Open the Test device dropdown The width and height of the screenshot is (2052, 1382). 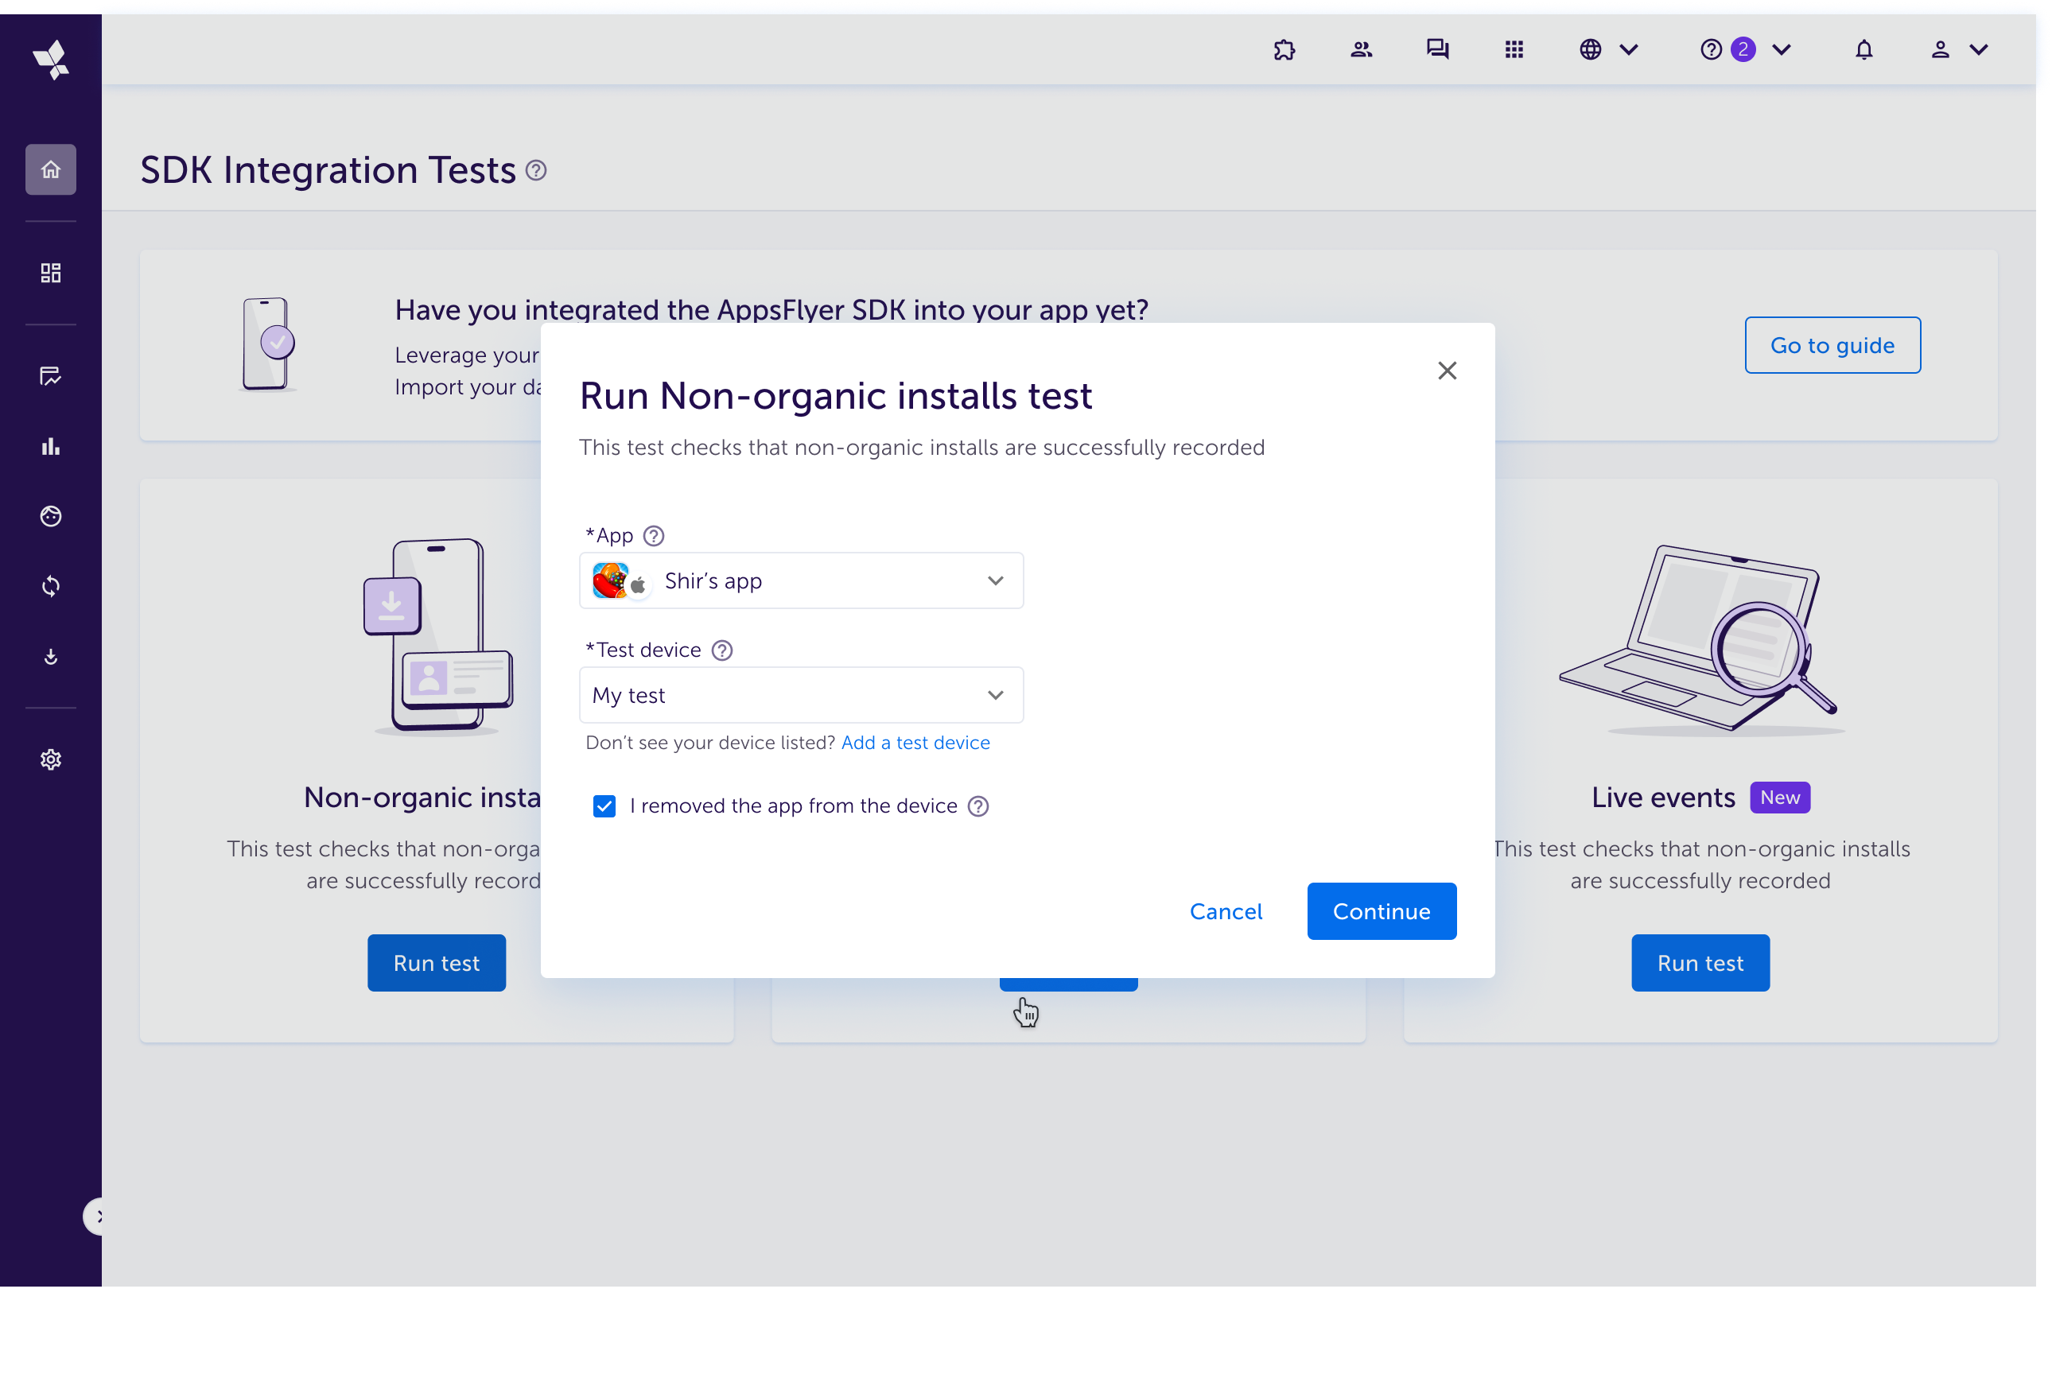click(800, 696)
